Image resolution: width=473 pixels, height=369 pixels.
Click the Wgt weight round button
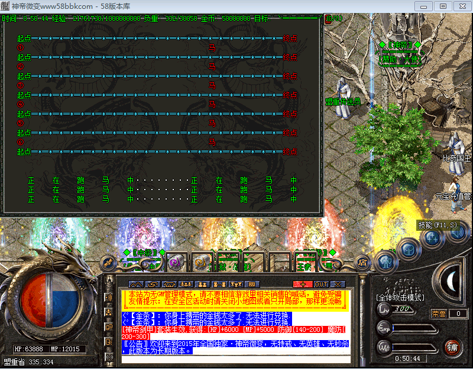384,348
